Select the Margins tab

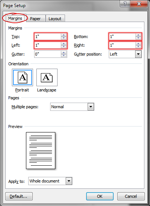point(15,18)
